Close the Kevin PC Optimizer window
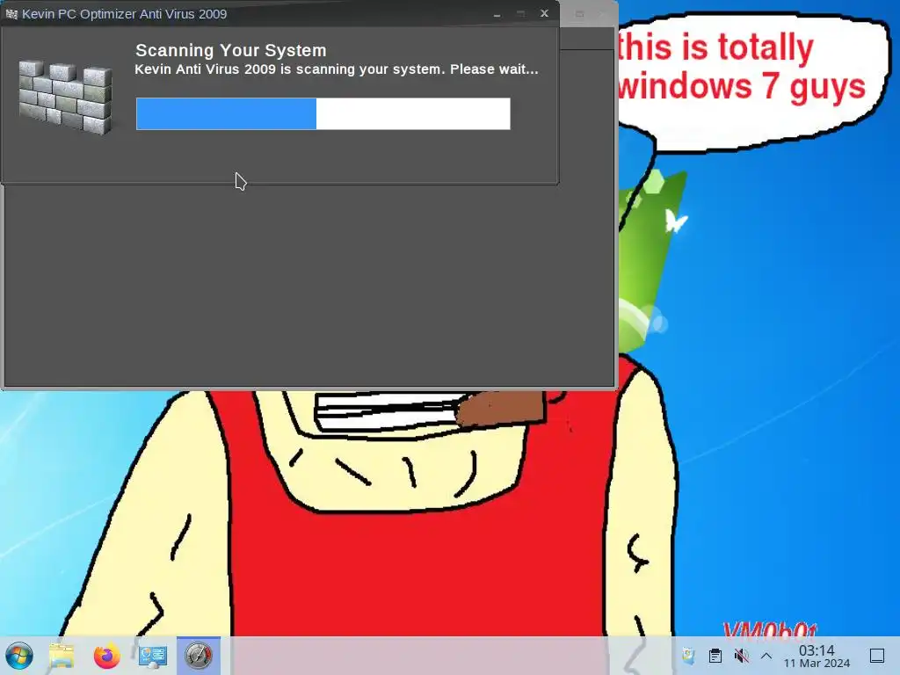900x675 pixels. click(544, 13)
